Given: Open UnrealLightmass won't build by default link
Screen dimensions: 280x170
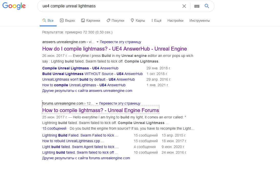Looking at the screenshot, I should (x=88, y=79).
